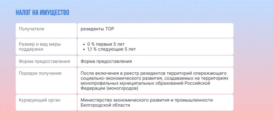273x120 pixels.
Task: Select the Порядок получения label cell
Action: pos(46,81)
